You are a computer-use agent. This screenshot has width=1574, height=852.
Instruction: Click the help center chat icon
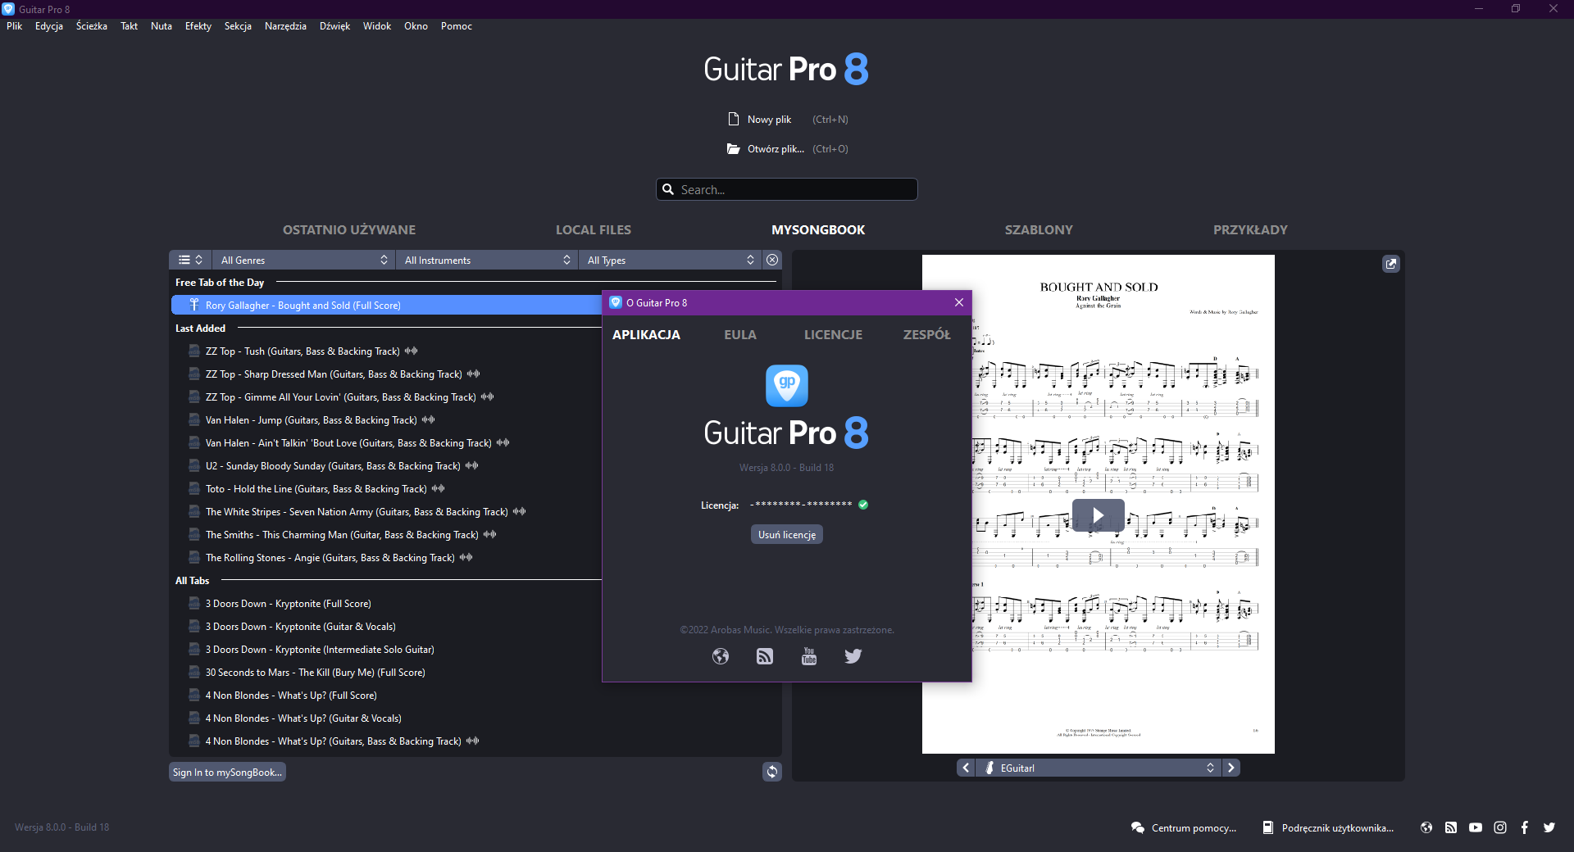(1138, 827)
